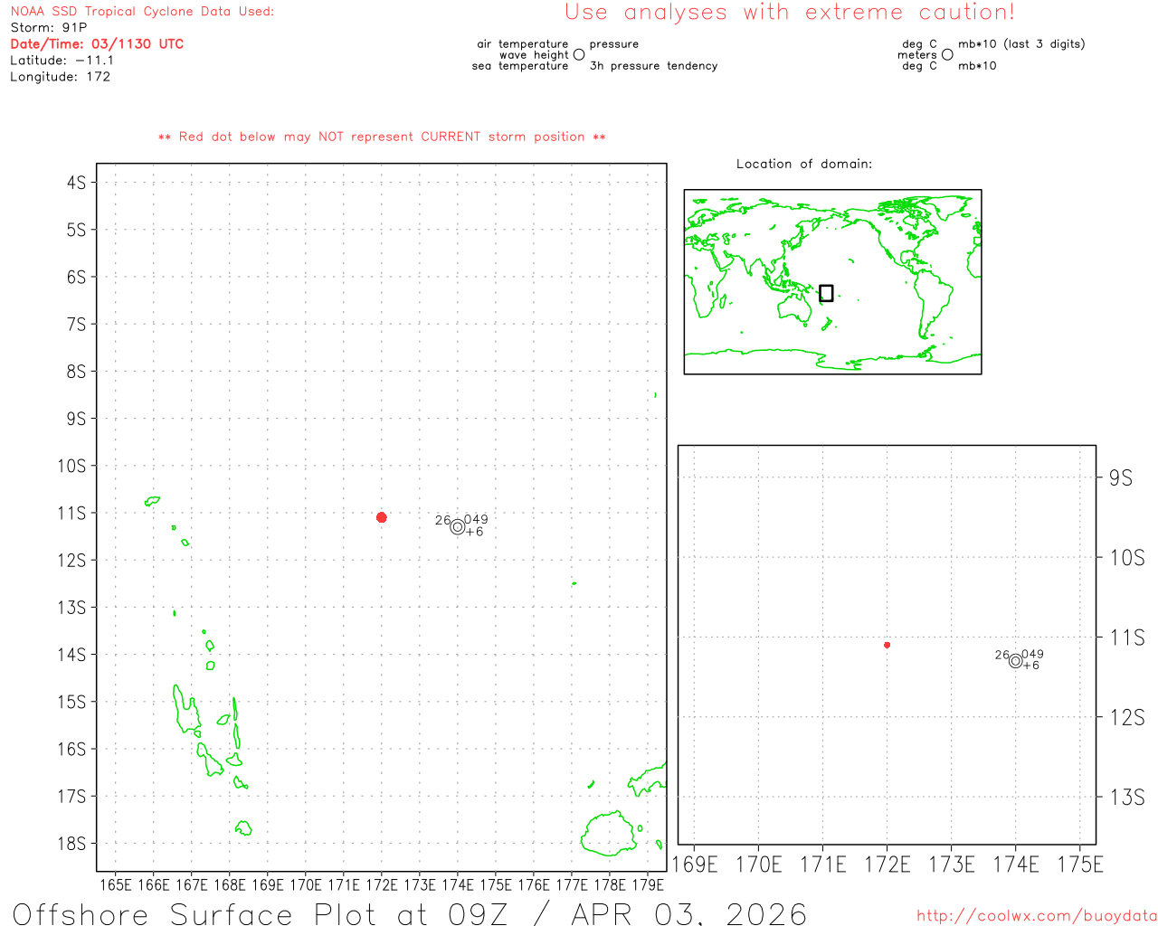This screenshot has height=926, width=1158.
Task: Select the 'Storm: 91P' text
Action: 49,28
